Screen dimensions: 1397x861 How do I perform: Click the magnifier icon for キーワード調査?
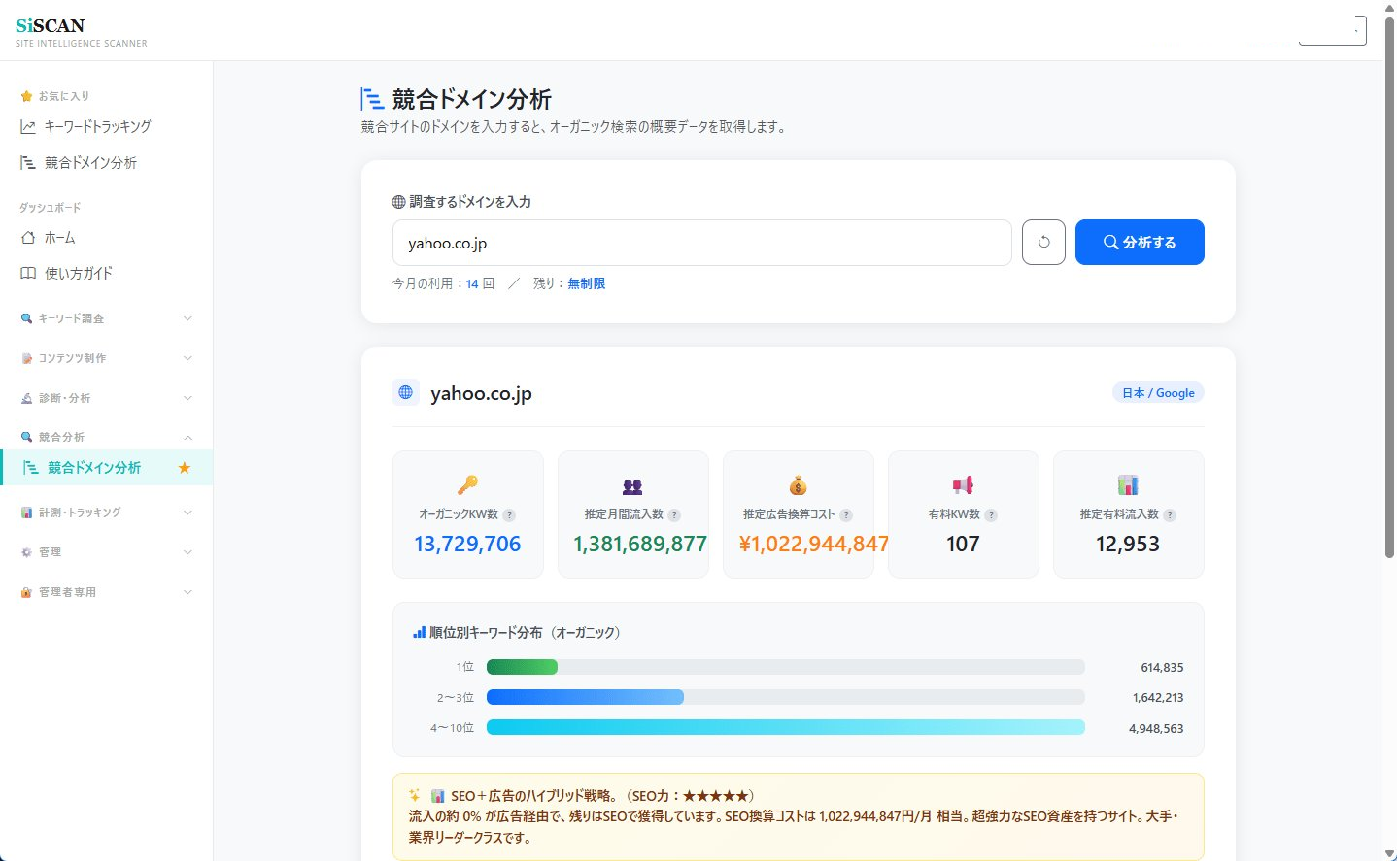(x=27, y=318)
